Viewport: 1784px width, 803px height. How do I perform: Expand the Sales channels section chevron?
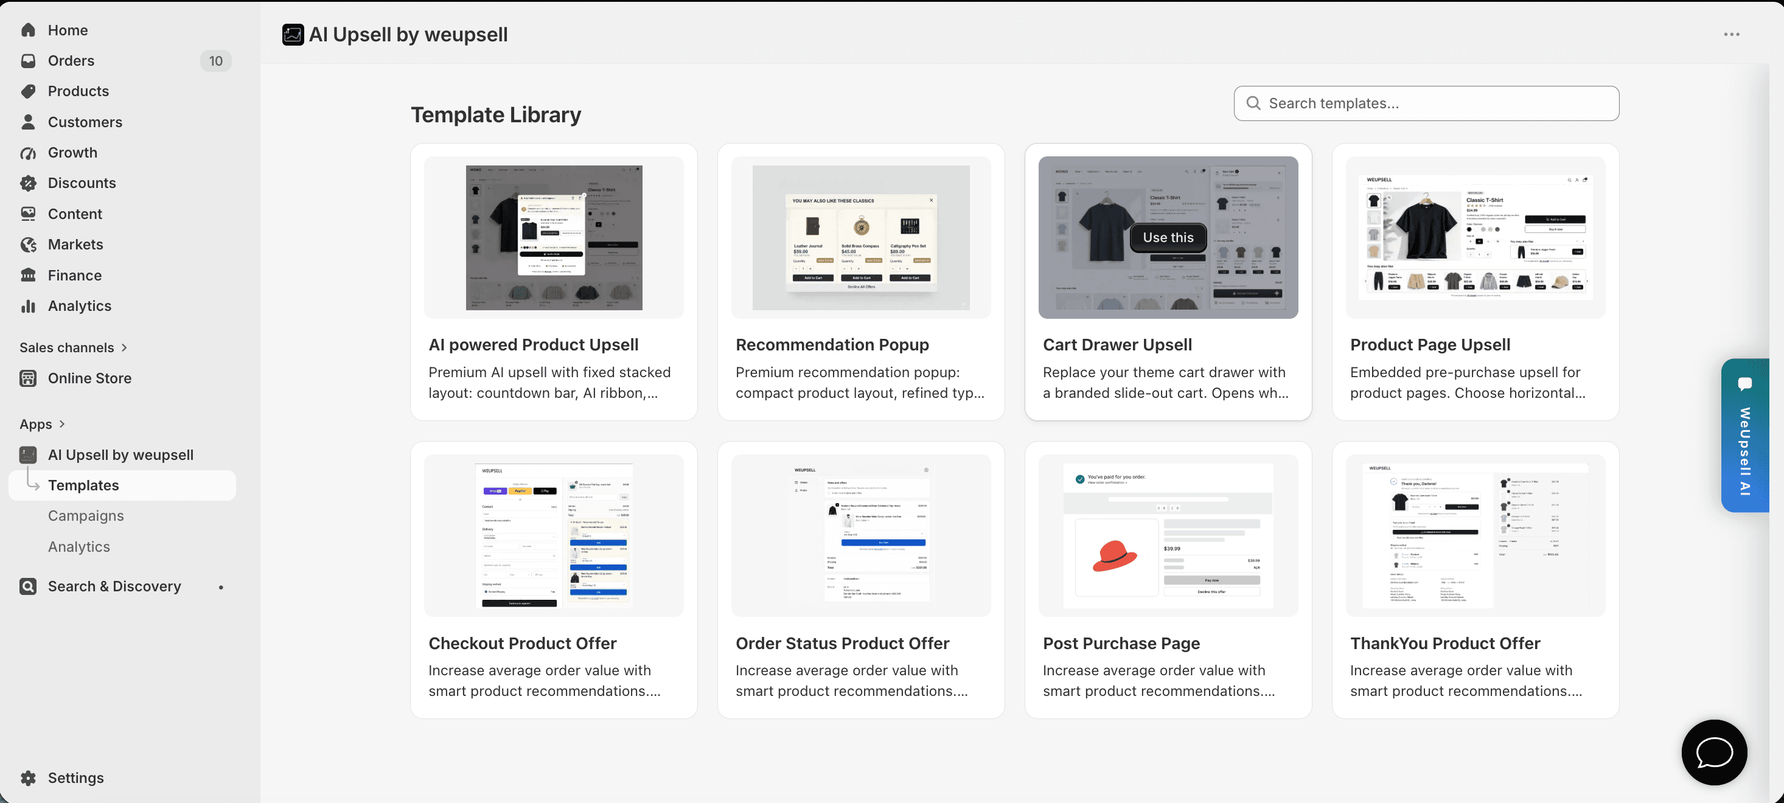point(125,347)
